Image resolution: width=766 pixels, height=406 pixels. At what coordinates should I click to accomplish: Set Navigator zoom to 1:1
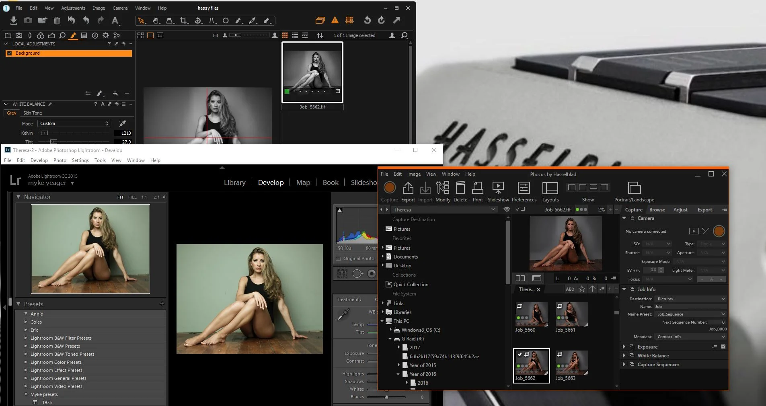144,197
